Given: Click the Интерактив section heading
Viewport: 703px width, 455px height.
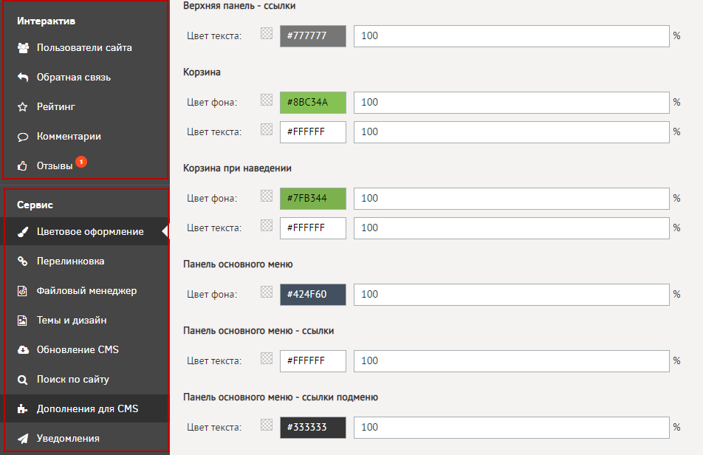Looking at the screenshot, I should pyautogui.click(x=47, y=21).
